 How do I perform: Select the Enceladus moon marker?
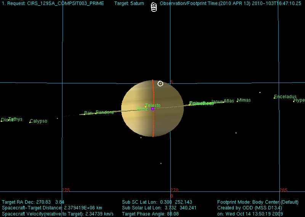[274, 98]
